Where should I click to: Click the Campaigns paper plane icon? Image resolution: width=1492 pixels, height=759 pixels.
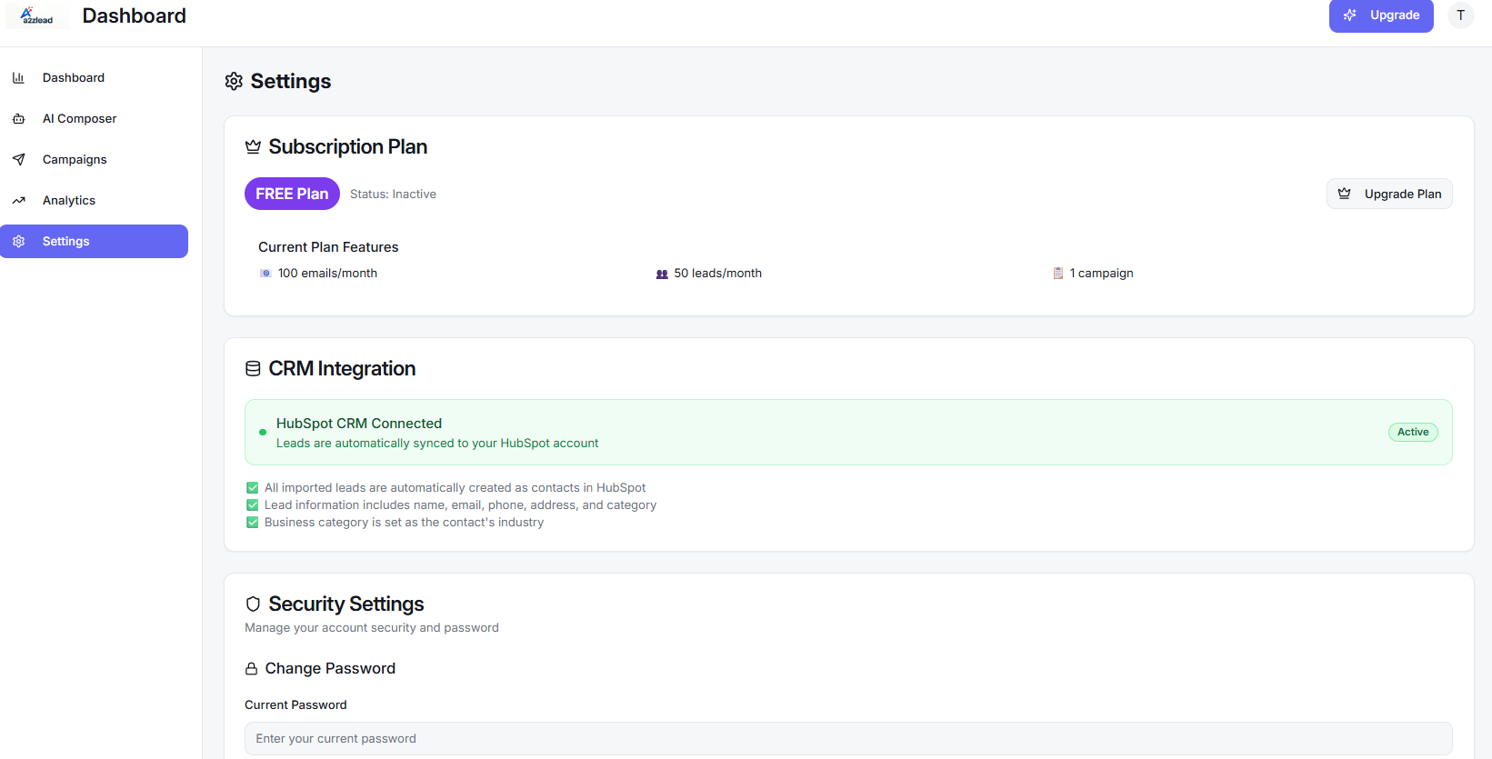coord(18,160)
